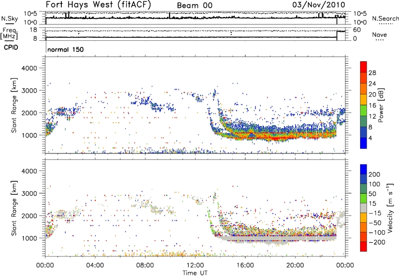The width and height of the screenshot is (399, 276).
Task: Click the "Time UT" axis title
Action: click(x=195, y=273)
